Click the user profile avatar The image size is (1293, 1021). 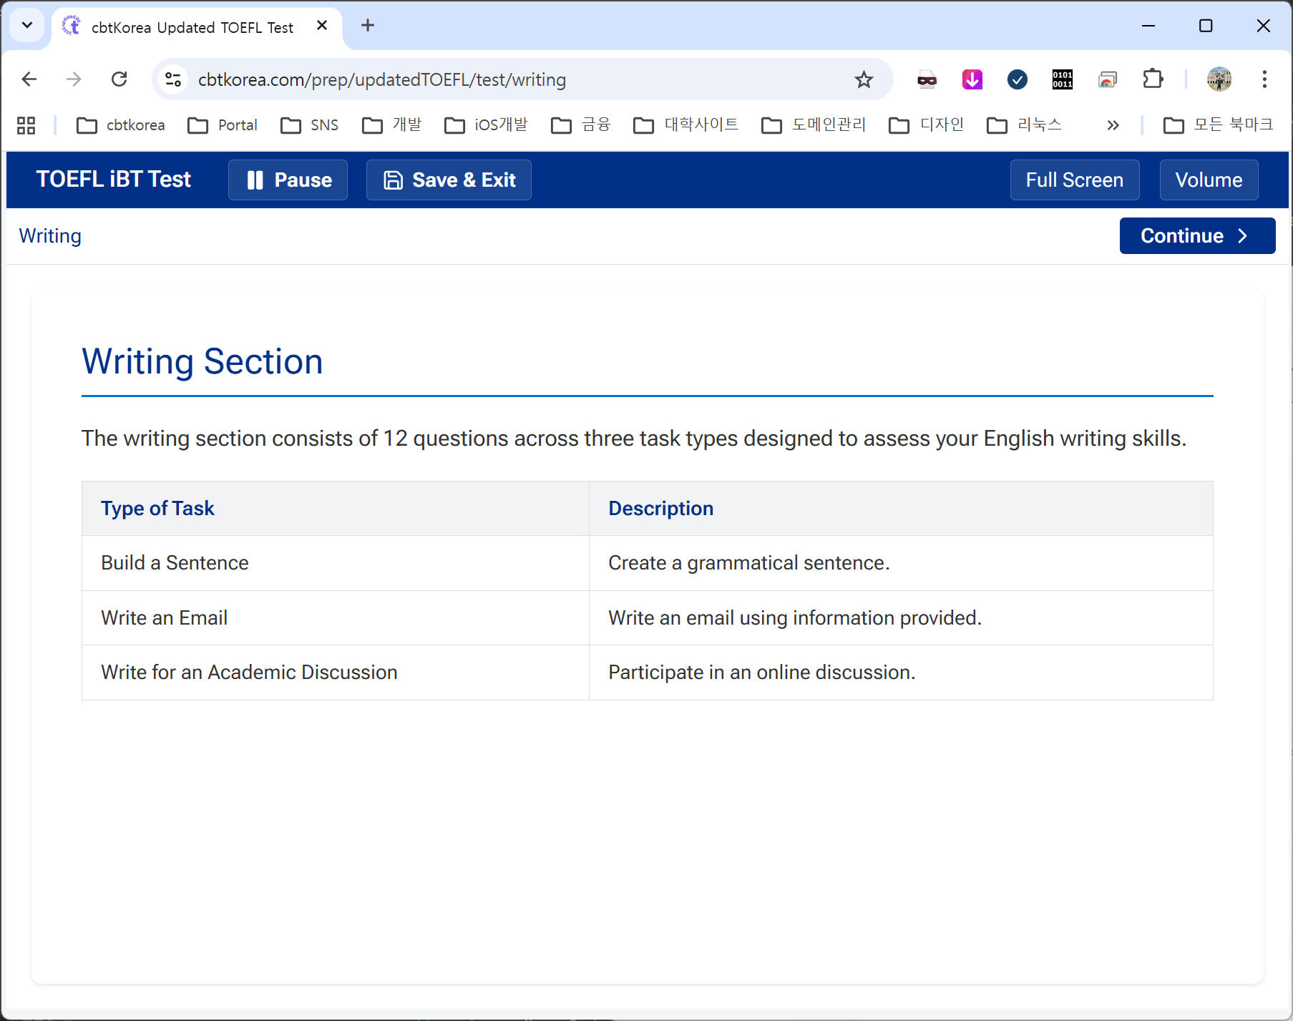coord(1219,79)
